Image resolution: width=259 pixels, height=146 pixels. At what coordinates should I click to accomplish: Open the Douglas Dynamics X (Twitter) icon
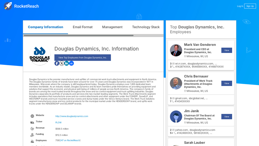coord(62,63)
